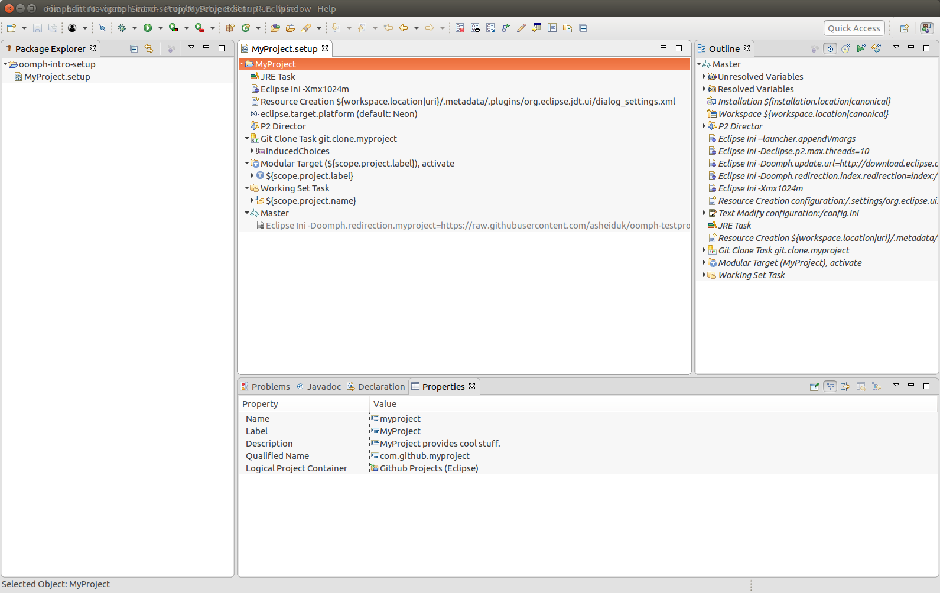Expand Resolved Variables in Outline

(x=704, y=89)
